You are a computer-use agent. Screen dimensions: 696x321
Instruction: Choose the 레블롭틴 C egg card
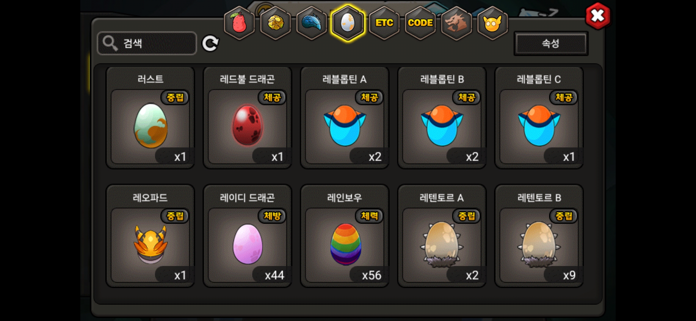[539, 118]
